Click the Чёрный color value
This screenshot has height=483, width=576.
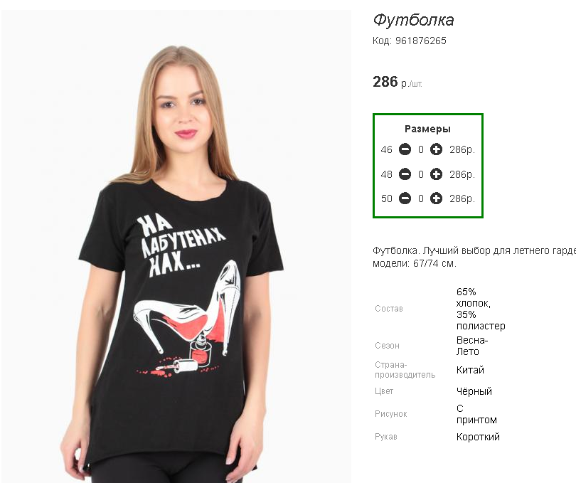(x=474, y=391)
